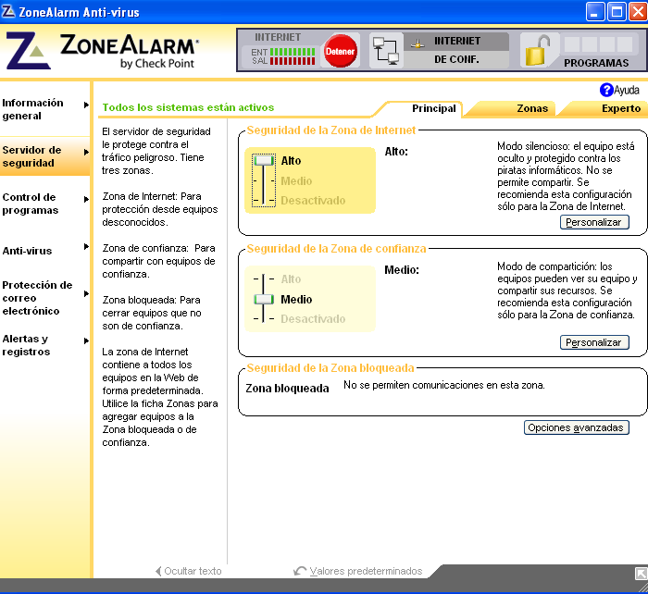The image size is (648, 594).
Task: Click Personalizar for the Internet Zone
Action: [x=594, y=222]
